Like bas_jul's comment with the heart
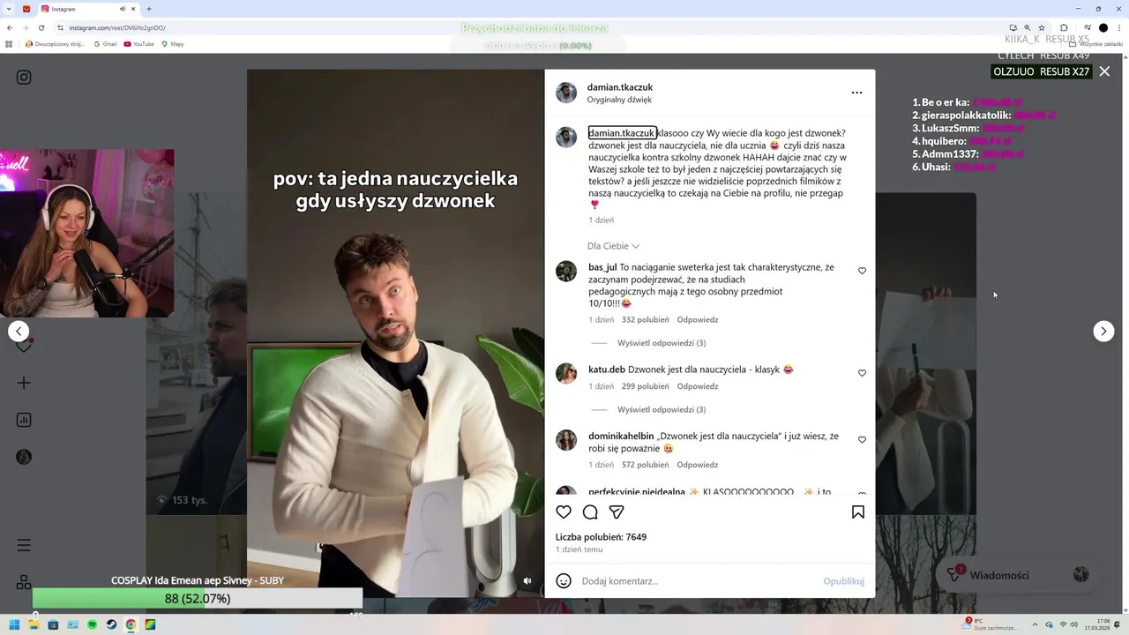Viewport: 1129px width, 635px height. [862, 271]
